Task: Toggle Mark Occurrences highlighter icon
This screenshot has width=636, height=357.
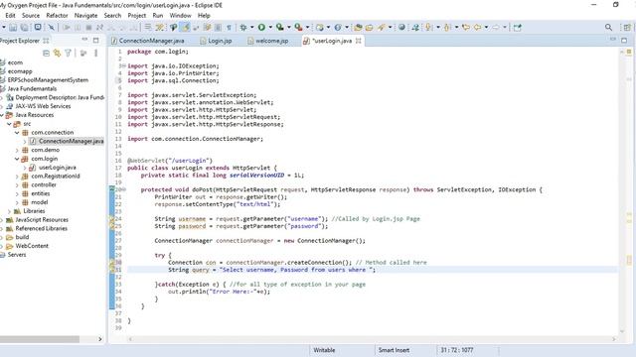Action: (186, 27)
